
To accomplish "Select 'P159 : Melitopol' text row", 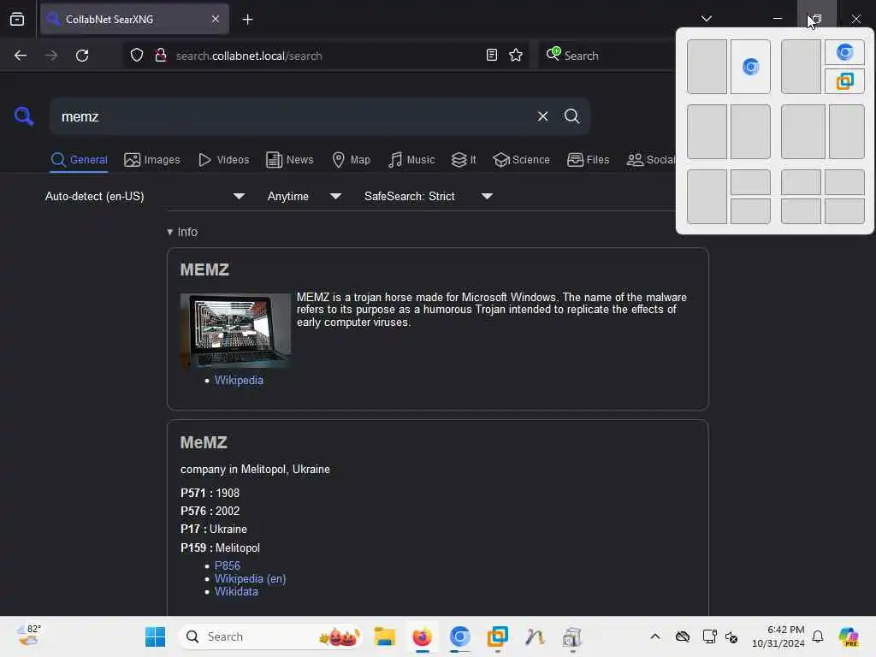I will (x=220, y=547).
